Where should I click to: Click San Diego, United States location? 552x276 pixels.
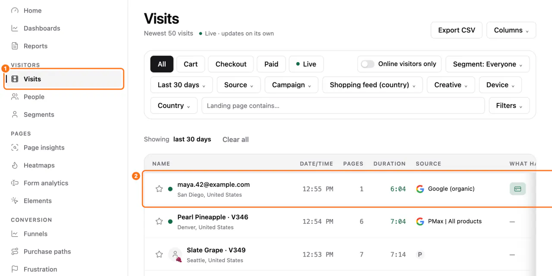[x=210, y=195]
